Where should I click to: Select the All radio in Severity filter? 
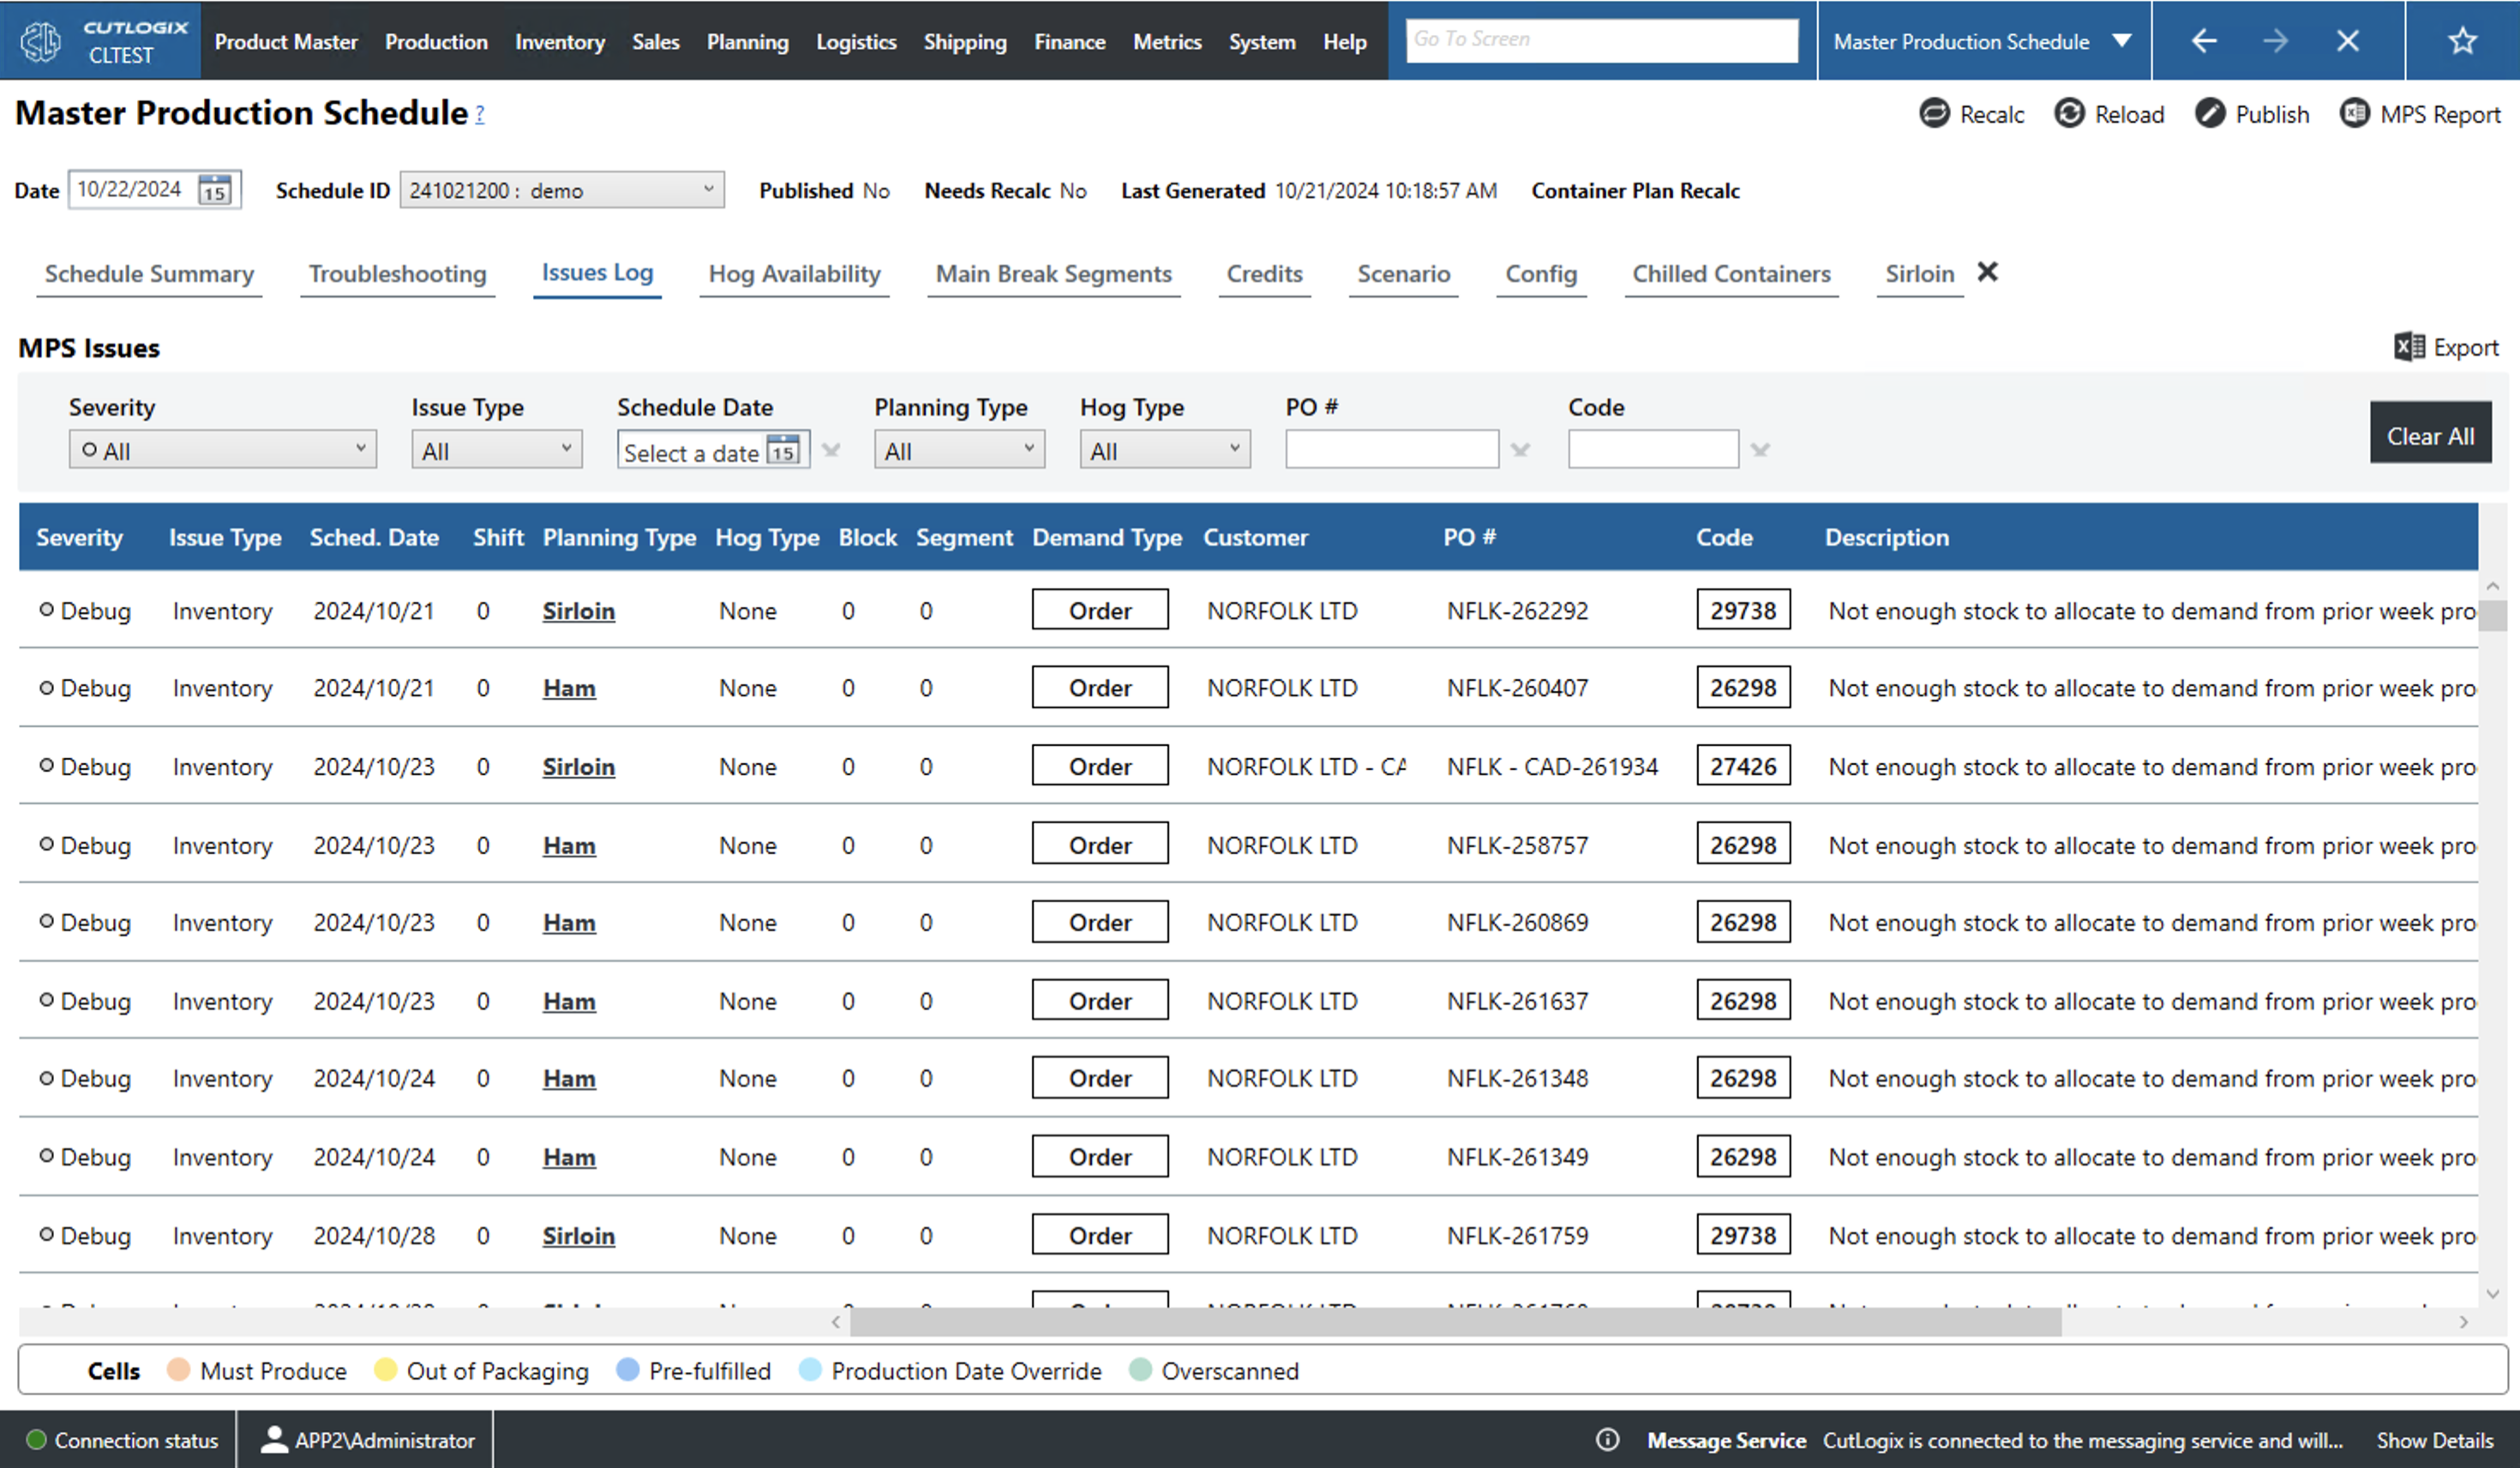point(89,449)
